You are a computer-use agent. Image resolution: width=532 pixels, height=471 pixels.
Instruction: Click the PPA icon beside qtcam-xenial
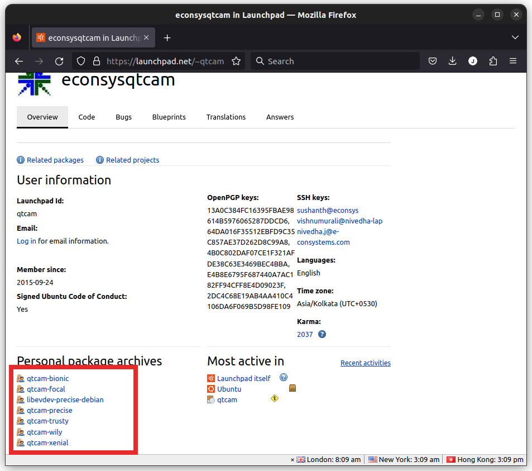click(x=21, y=443)
